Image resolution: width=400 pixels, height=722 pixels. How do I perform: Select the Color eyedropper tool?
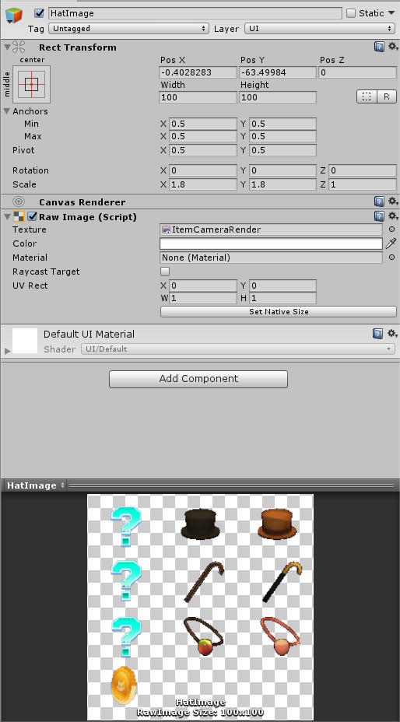(x=391, y=244)
